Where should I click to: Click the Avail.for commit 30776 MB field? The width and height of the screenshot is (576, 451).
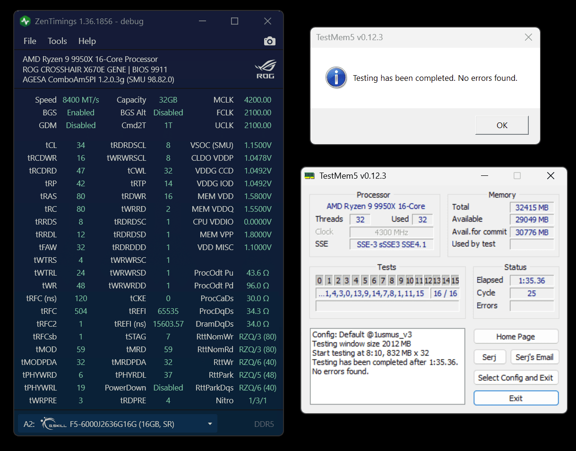pyautogui.click(x=532, y=232)
